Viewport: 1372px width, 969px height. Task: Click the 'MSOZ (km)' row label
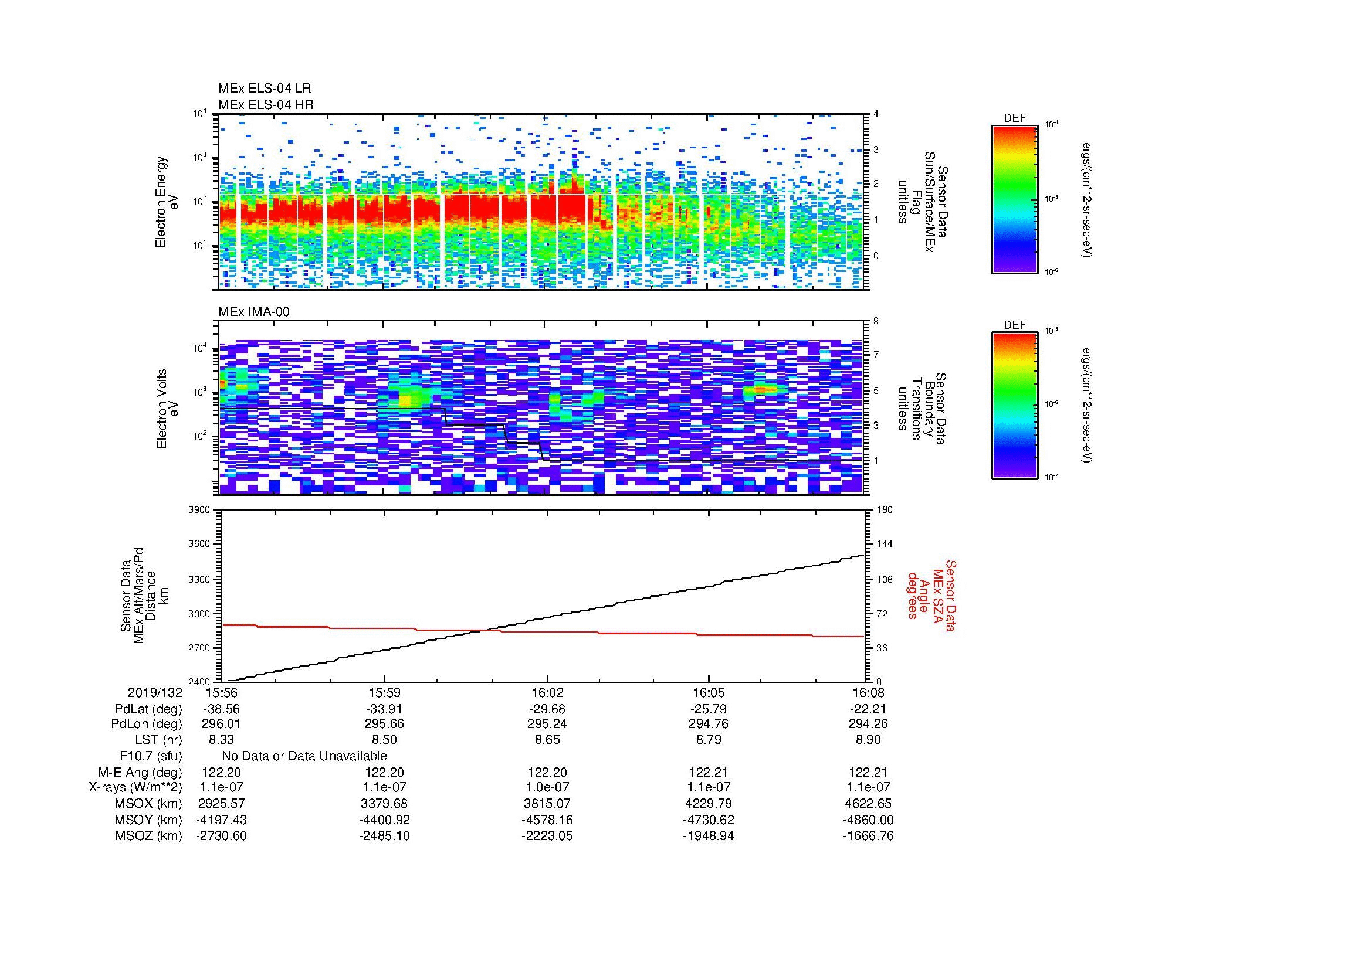point(149,836)
